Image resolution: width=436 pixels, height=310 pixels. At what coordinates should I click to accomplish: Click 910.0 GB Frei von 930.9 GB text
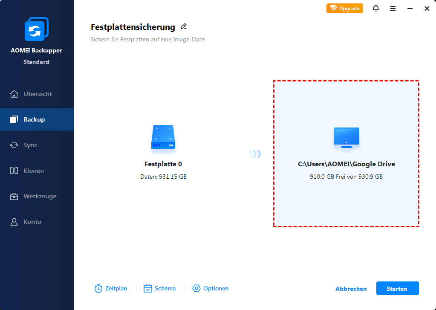coord(346,177)
